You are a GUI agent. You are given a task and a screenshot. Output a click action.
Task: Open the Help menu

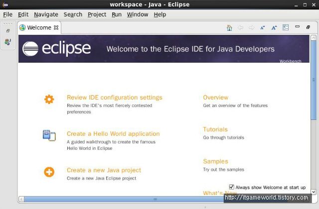160,14
